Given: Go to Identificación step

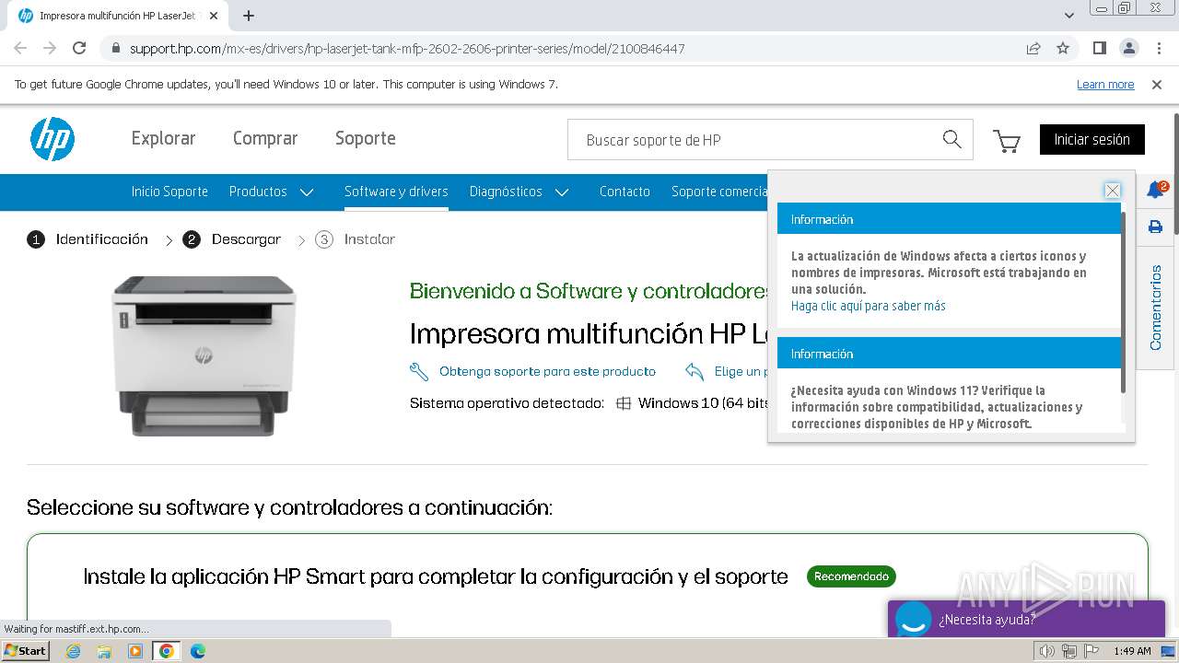Looking at the screenshot, I should (x=88, y=239).
